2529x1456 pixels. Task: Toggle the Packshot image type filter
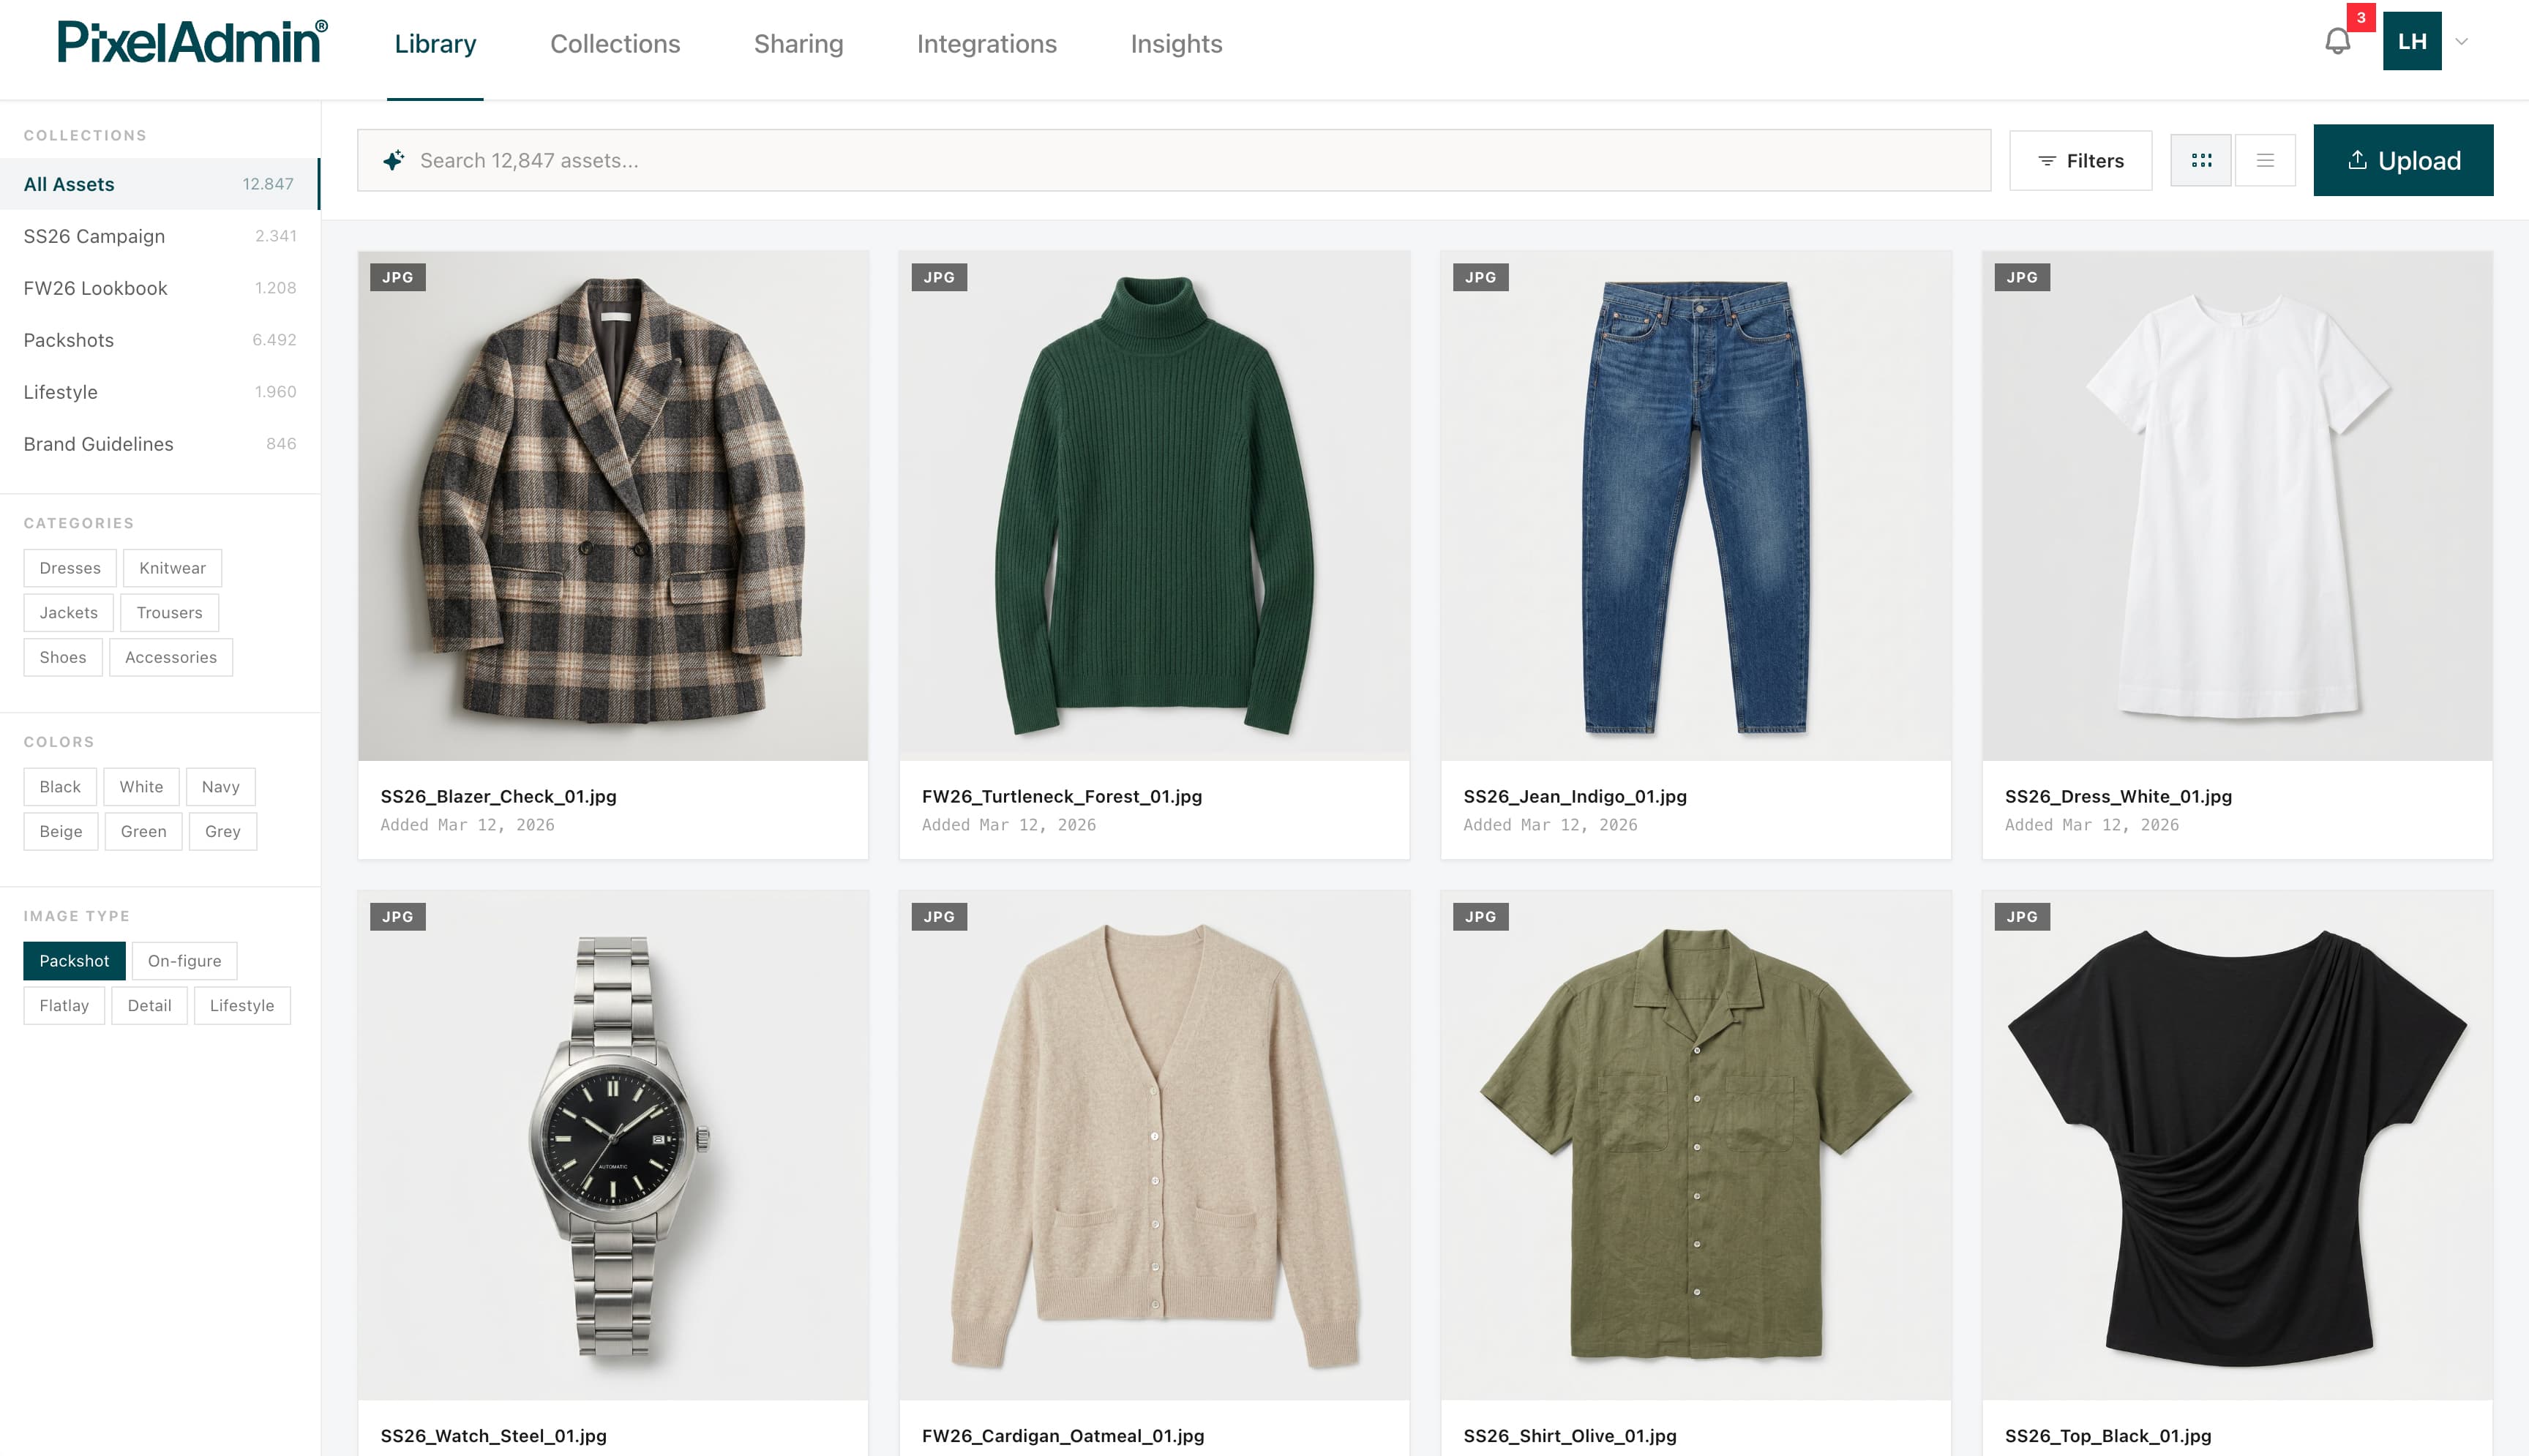coord(74,961)
